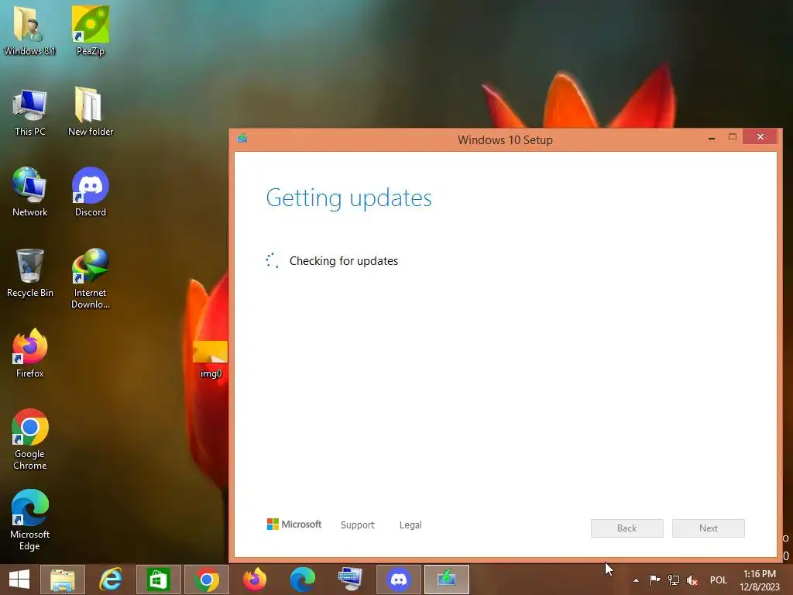
Task: Open the Windows Store taskbar icon
Action: click(x=158, y=580)
